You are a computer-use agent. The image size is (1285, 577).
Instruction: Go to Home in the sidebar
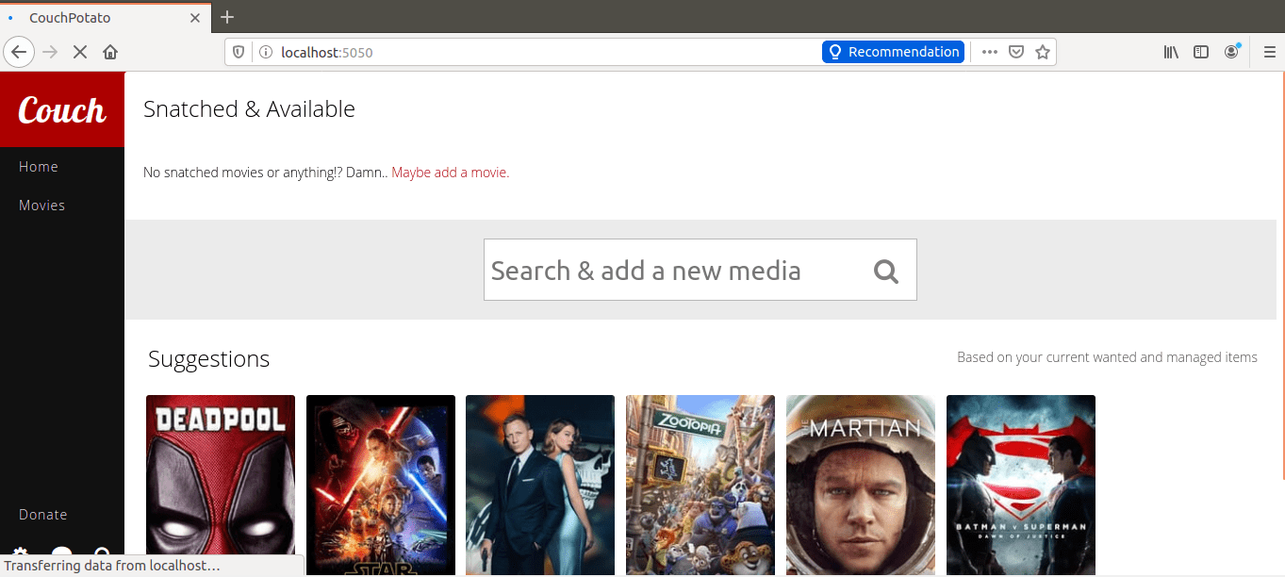[39, 167]
